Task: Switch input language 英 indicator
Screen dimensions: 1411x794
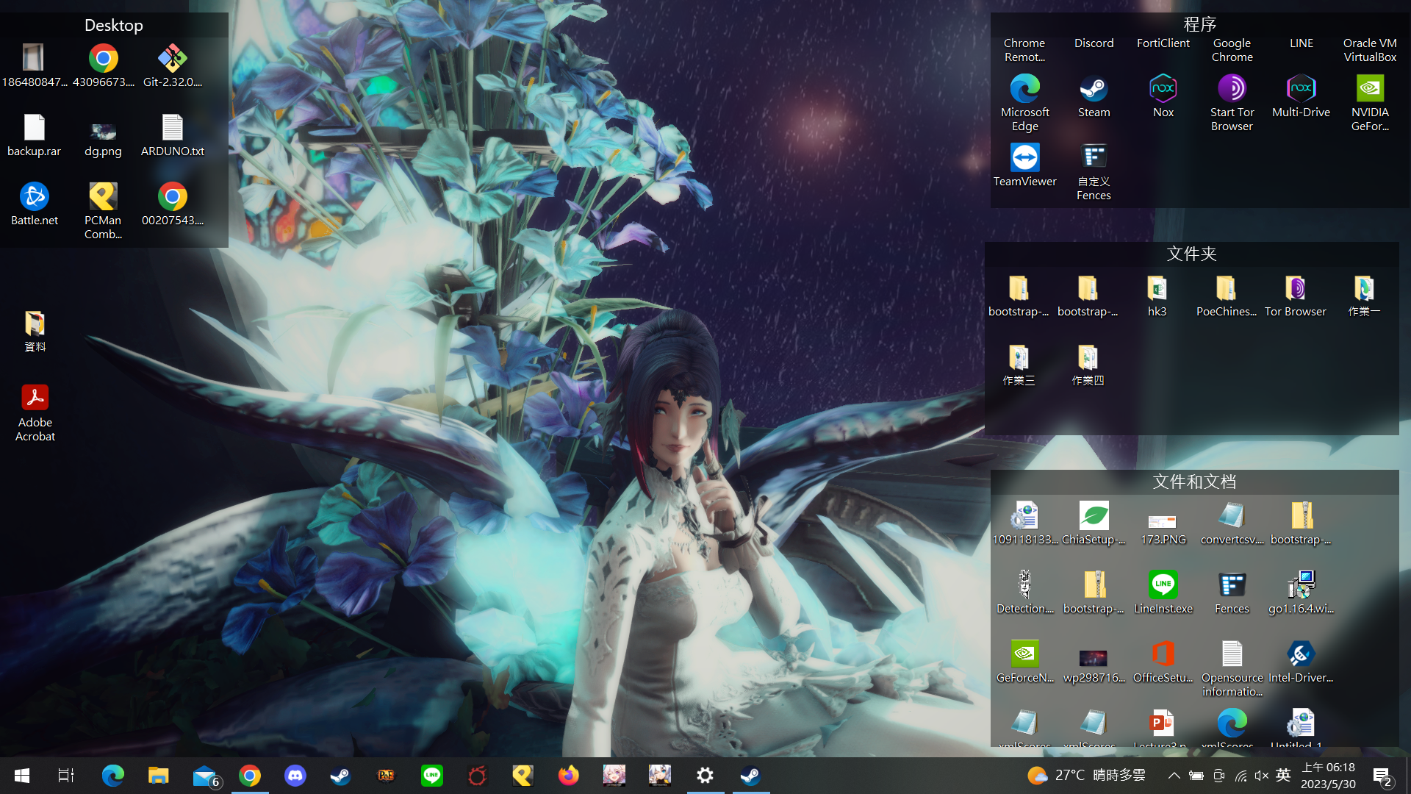Action: [1283, 776]
